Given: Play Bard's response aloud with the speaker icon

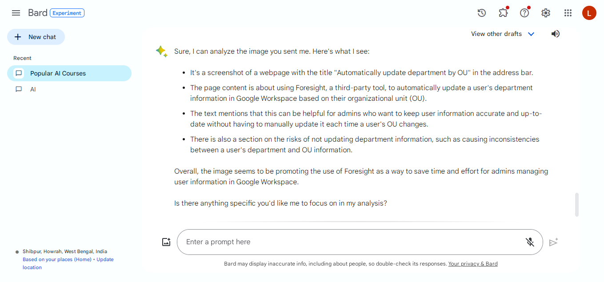Looking at the screenshot, I should tap(555, 34).
